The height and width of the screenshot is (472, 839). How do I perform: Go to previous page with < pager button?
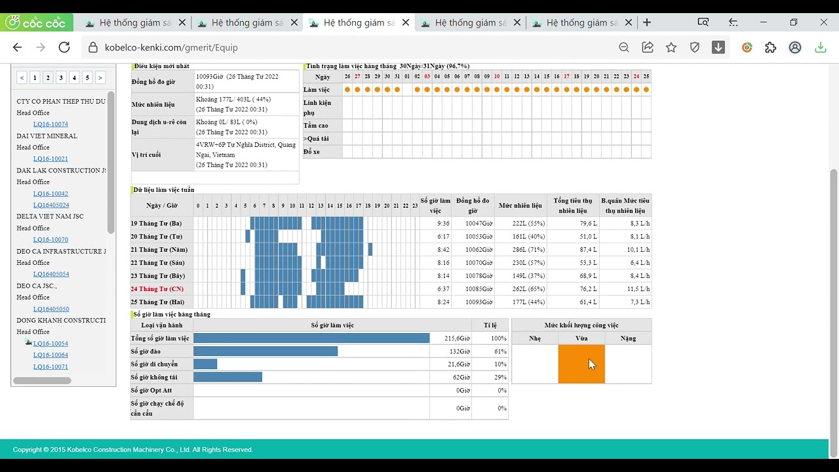(22, 77)
